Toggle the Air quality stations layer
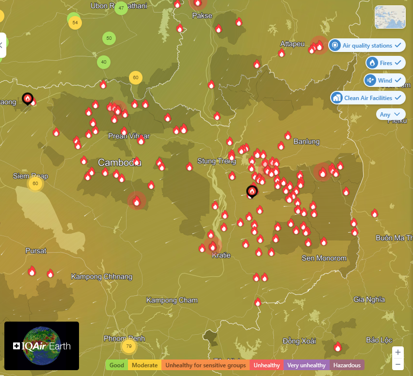 [x=367, y=46]
